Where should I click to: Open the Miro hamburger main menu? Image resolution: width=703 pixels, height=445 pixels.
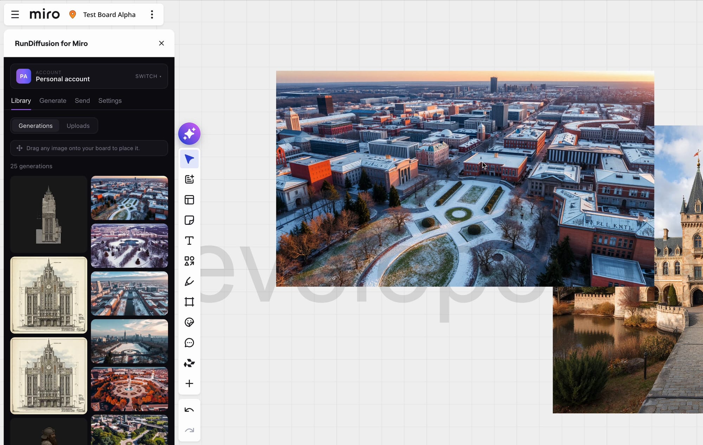point(15,14)
